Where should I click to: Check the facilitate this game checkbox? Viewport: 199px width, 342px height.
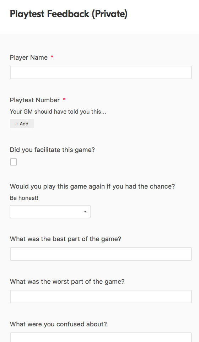point(14,162)
